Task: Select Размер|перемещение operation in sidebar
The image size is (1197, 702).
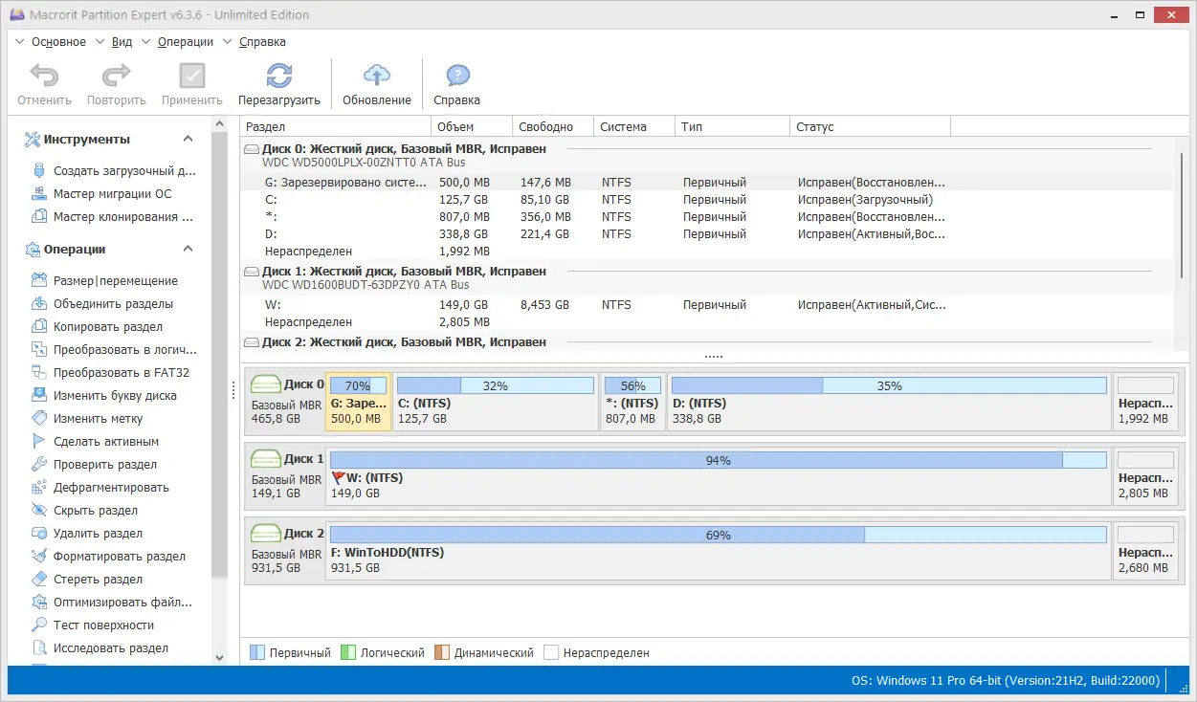Action: pyautogui.click(x=115, y=281)
